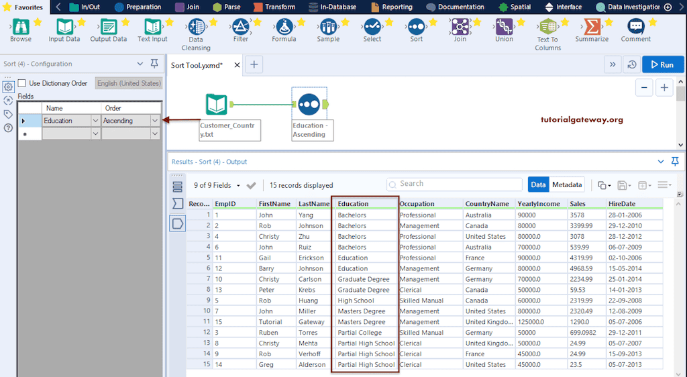Open the Ascending order dropdown
The image size is (687, 377).
[x=155, y=121]
